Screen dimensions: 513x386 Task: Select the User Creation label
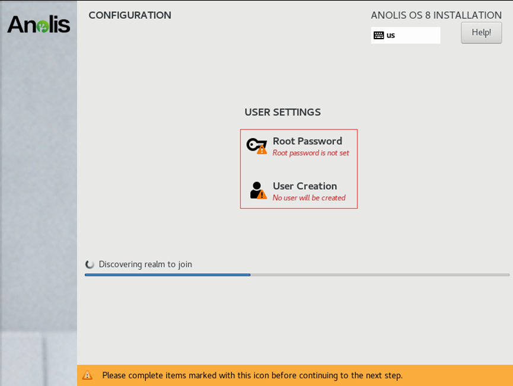tap(305, 186)
